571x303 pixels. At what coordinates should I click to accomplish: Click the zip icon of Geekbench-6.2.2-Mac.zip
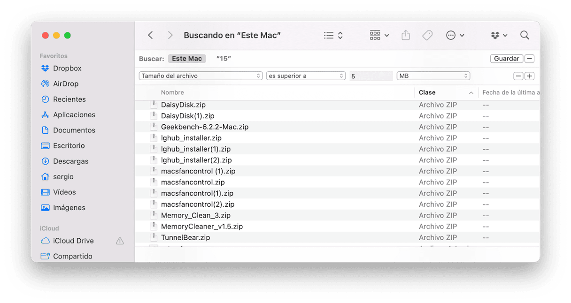(154, 126)
